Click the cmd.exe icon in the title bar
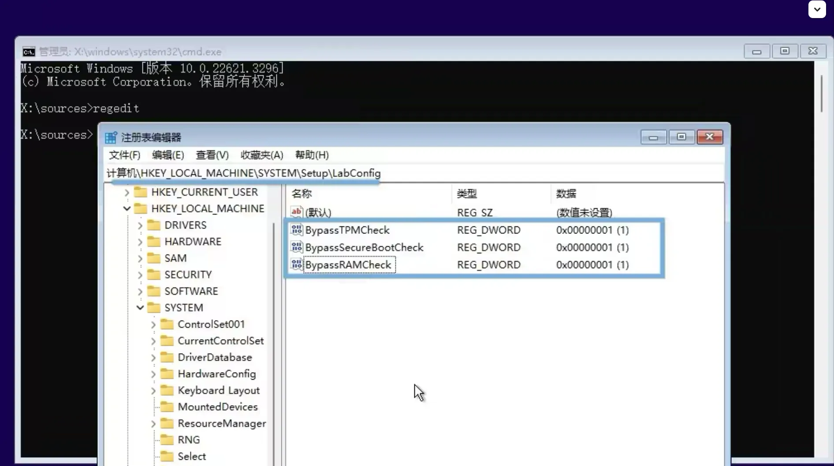 point(28,51)
